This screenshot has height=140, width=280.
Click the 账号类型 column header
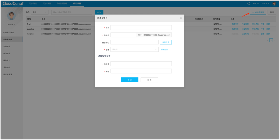[x=216, y=19]
